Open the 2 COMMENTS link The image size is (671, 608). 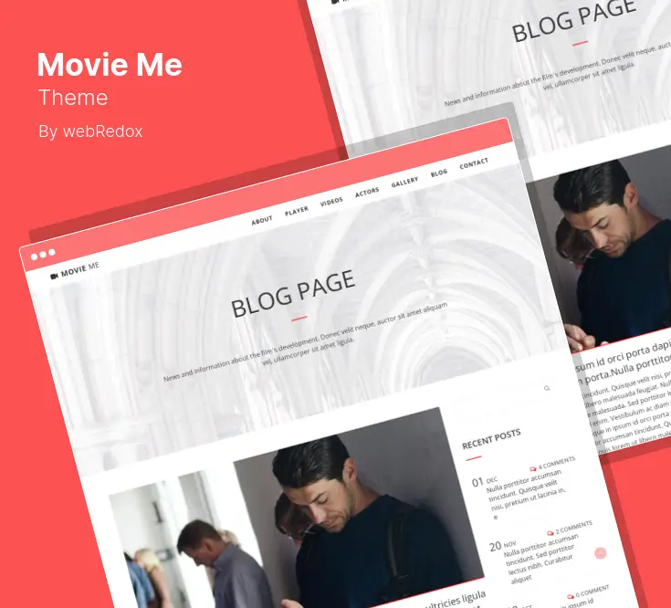point(574,527)
